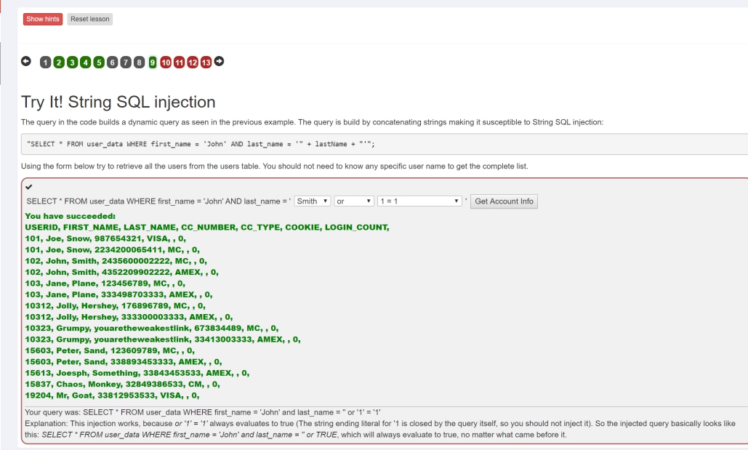
Task: Go to lesson page 10
Action: (x=166, y=63)
